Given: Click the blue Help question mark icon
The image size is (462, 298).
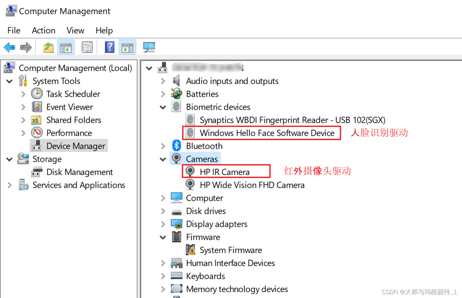Looking at the screenshot, I should click(x=110, y=47).
